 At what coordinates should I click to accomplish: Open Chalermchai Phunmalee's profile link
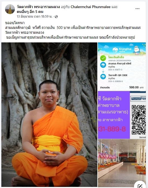pos(91,7)
